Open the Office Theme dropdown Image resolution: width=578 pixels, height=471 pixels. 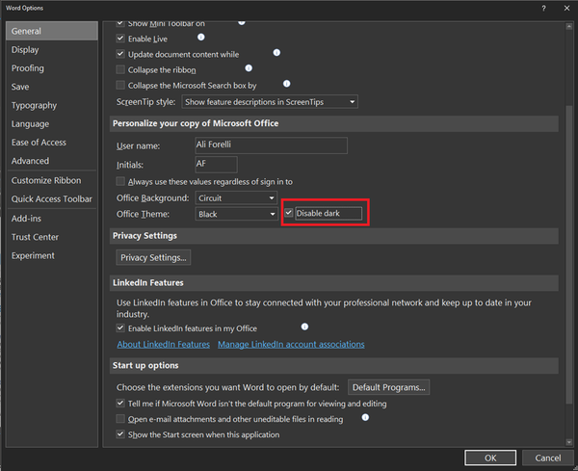click(236, 214)
